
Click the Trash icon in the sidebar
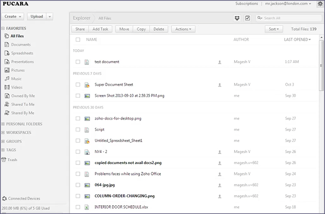(x=4, y=160)
